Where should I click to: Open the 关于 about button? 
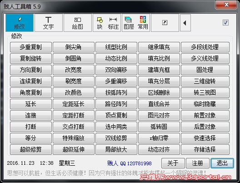[x=173, y=163]
